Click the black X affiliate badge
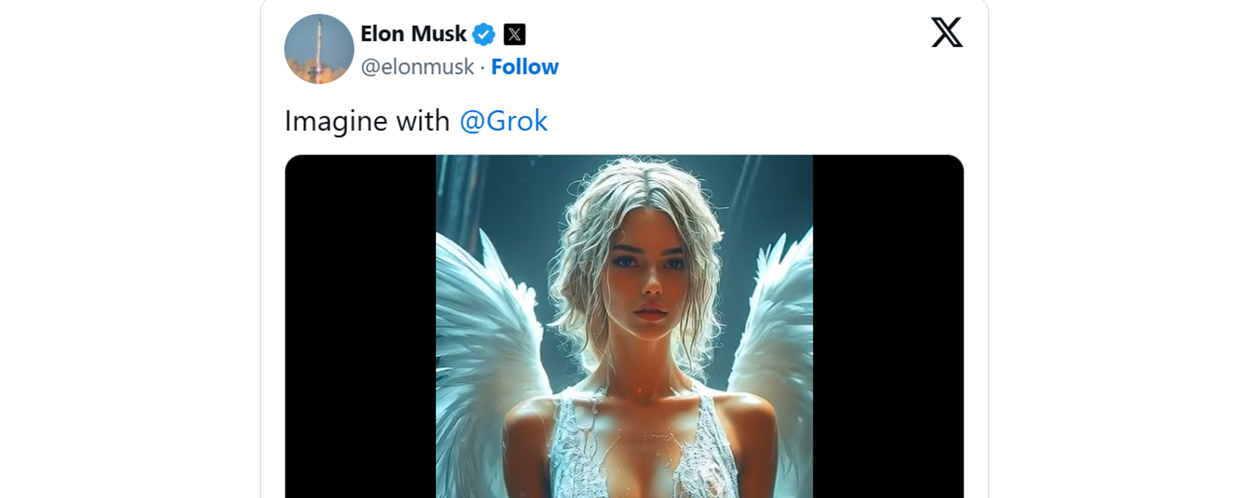The height and width of the screenshot is (498, 1245). click(x=514, y=34)
